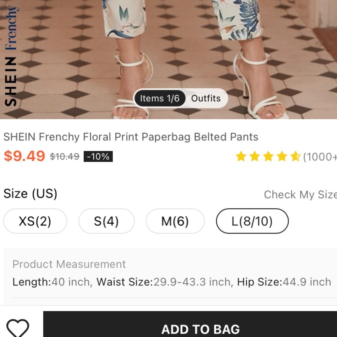
Task: Tap the heart wishlist icon
Action: 18,328
